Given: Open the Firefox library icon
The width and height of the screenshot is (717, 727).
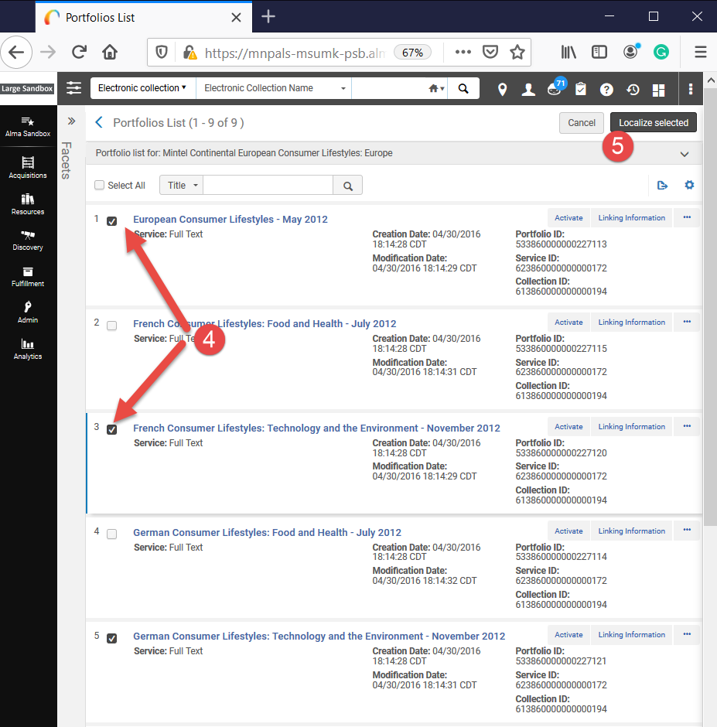Looking at the screenshot, I should coord(568,52).
